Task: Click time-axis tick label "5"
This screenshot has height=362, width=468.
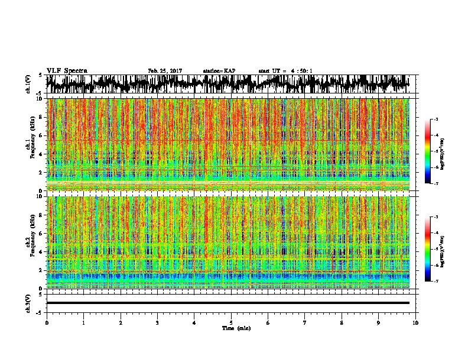Action: coord(231,323)
